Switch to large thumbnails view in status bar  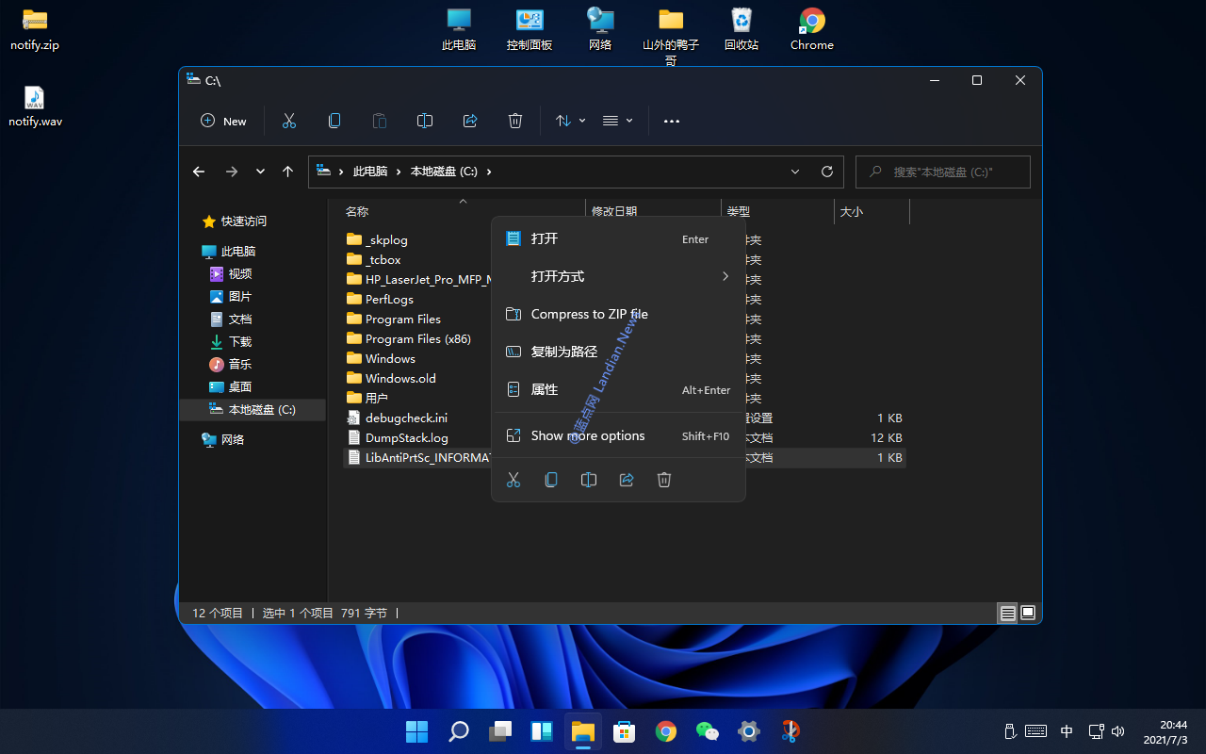[1028, 613]
